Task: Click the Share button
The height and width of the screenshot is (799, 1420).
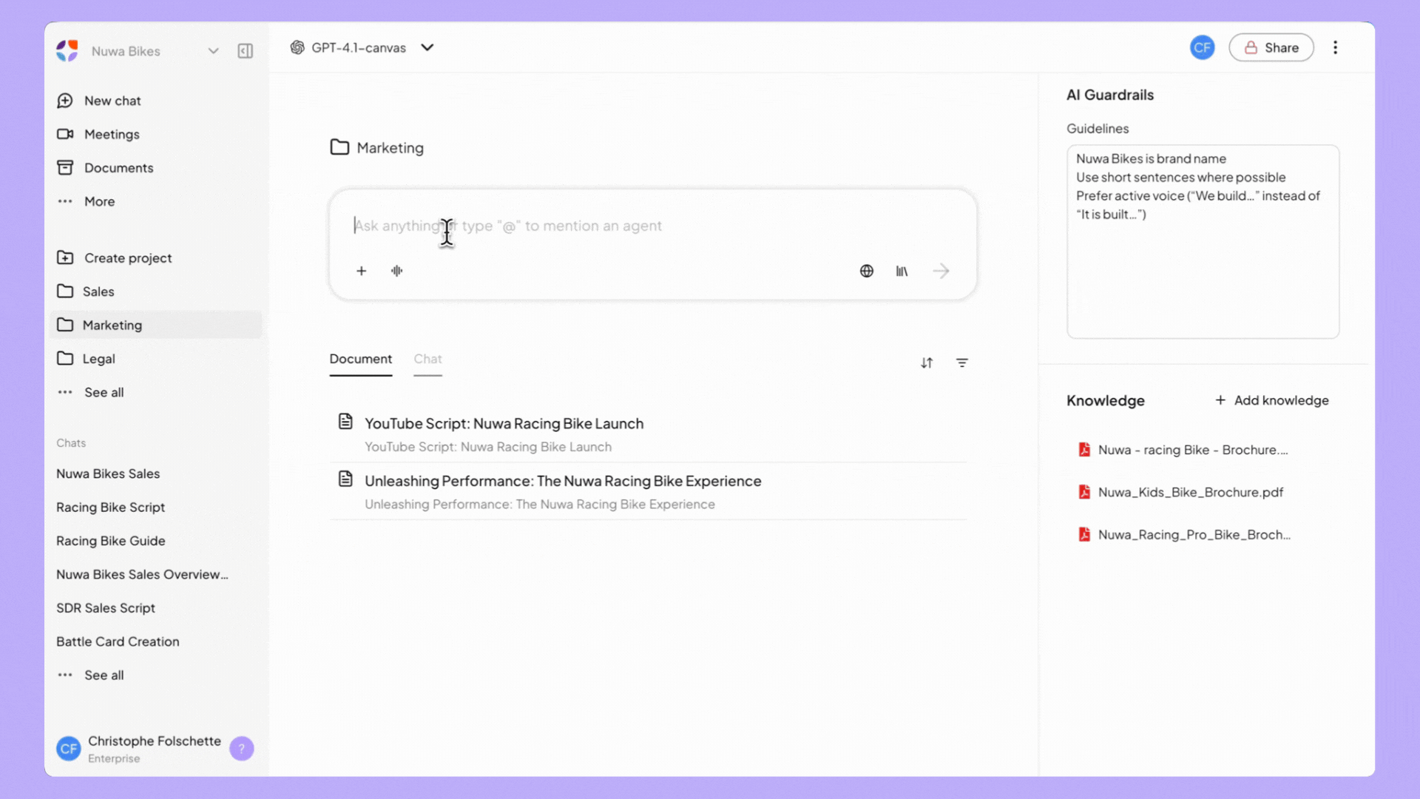Action: point(1271,47)
